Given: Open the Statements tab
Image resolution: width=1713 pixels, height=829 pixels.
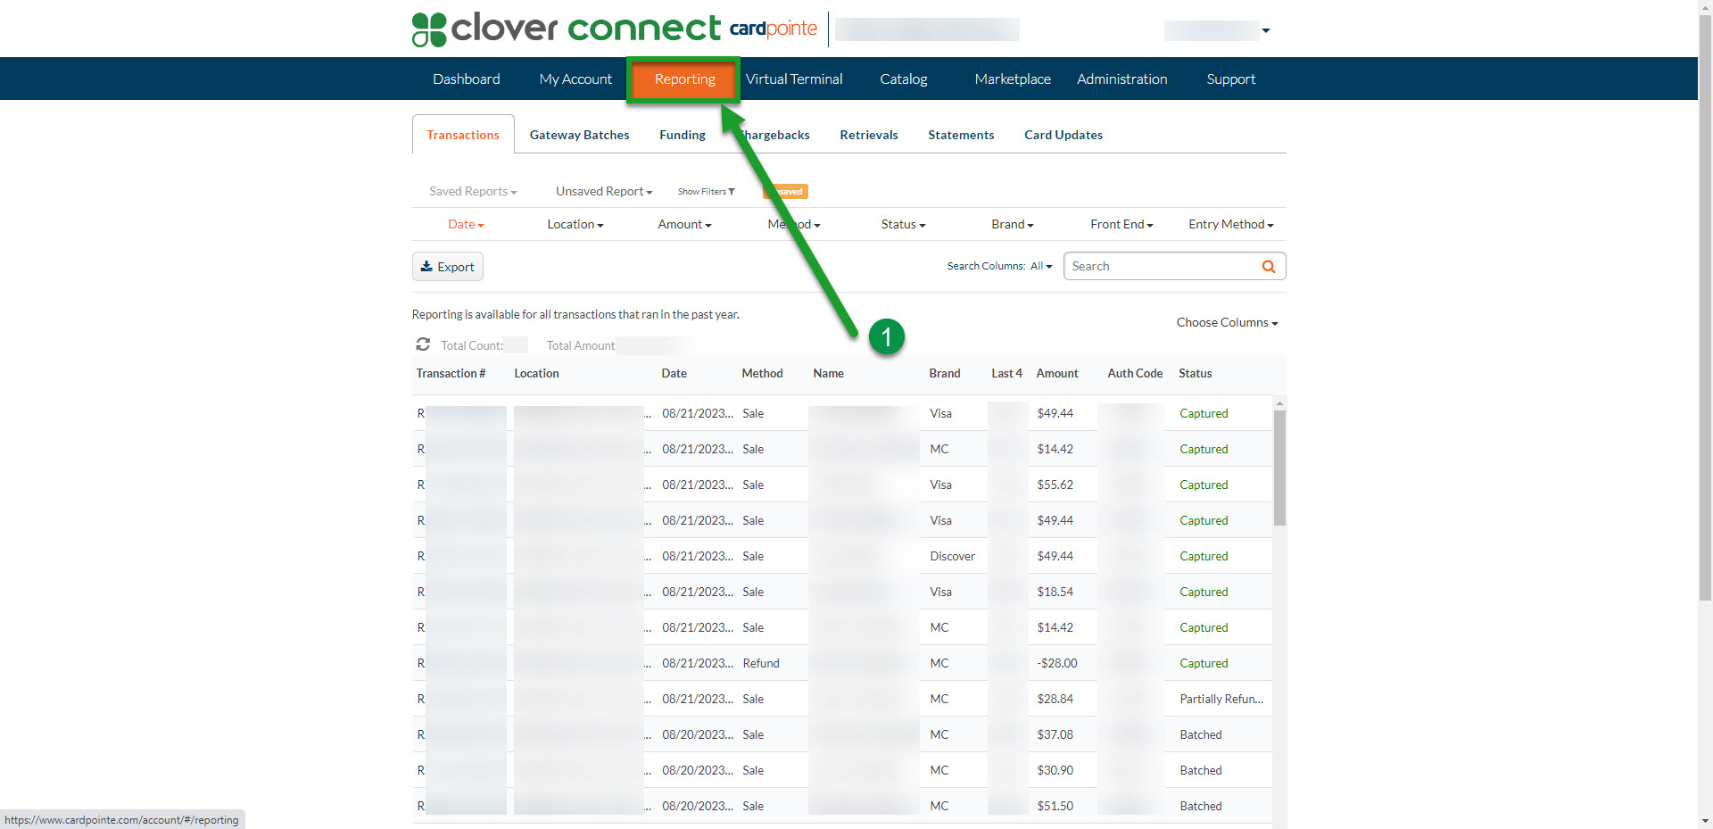Looking at the screenshot, I should 960,136.
